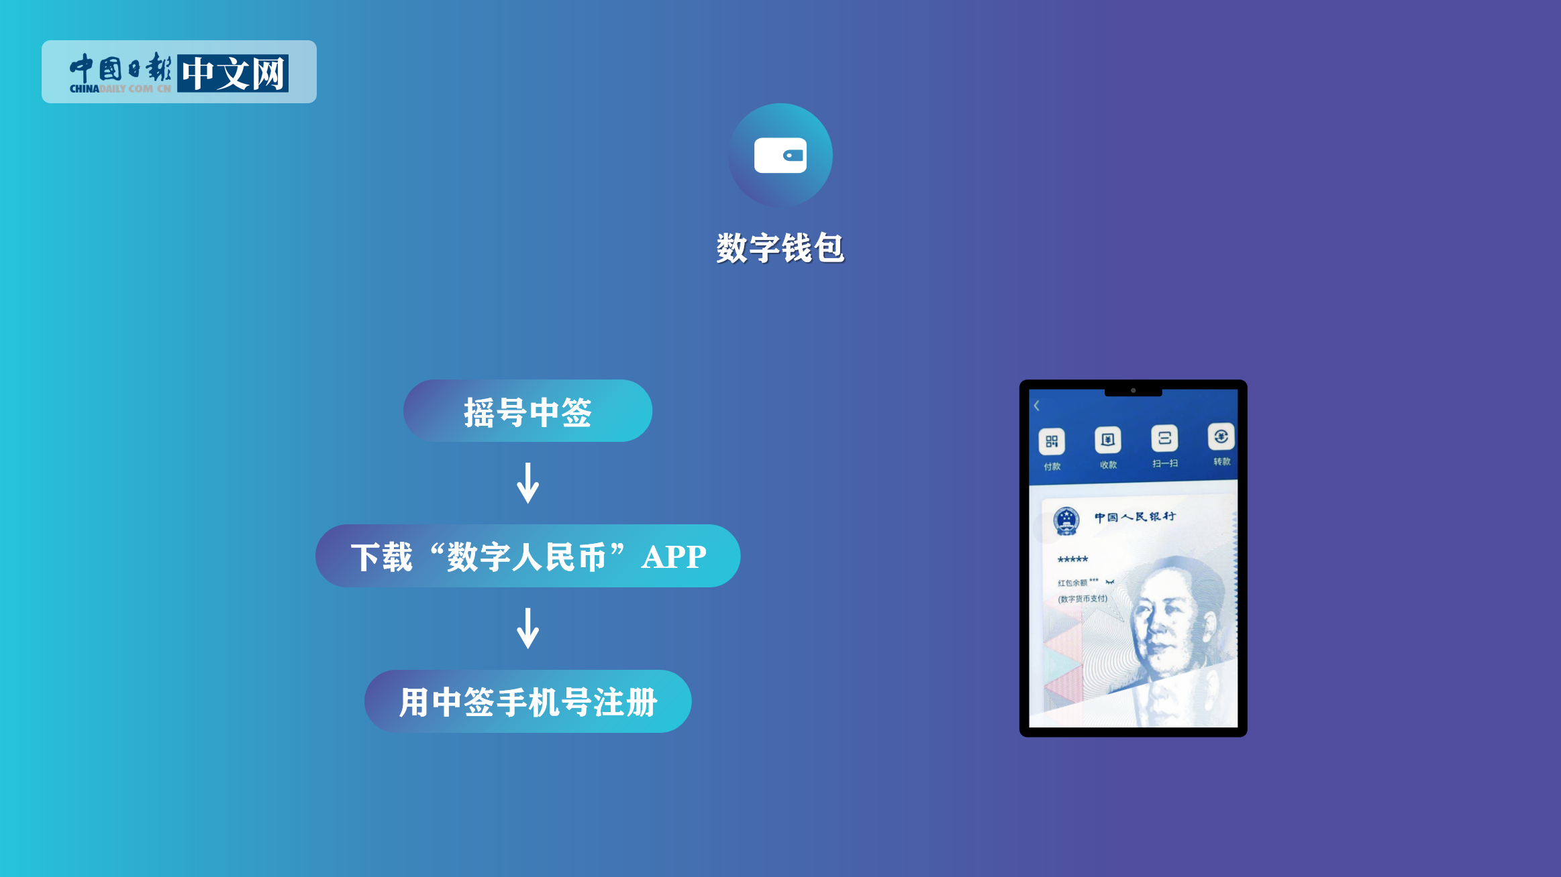1561x877 pixels.
Task: Click the 用中签手机号注册 button
Action: 525,703
